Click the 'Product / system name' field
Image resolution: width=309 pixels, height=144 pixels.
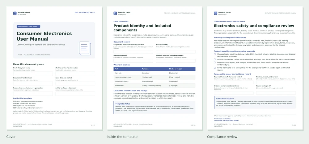33,74
